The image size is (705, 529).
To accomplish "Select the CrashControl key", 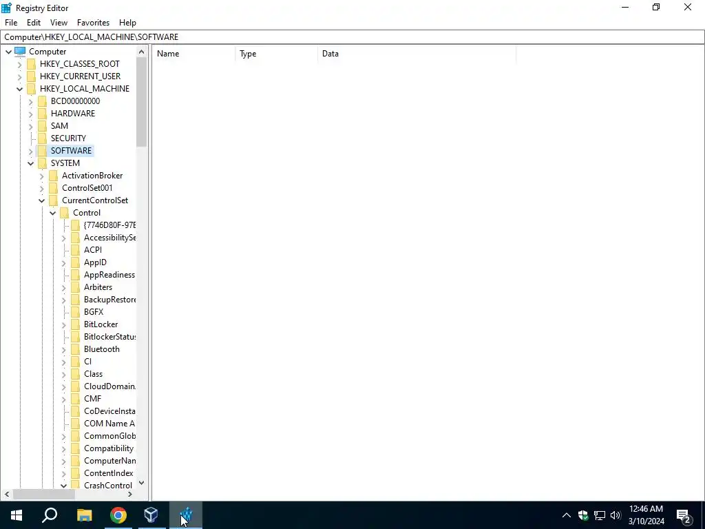I will 108,486.
